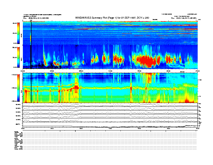
Task: Click the 12:00 tick label below RAD1 spectrogram
Action: coord(110,71)
